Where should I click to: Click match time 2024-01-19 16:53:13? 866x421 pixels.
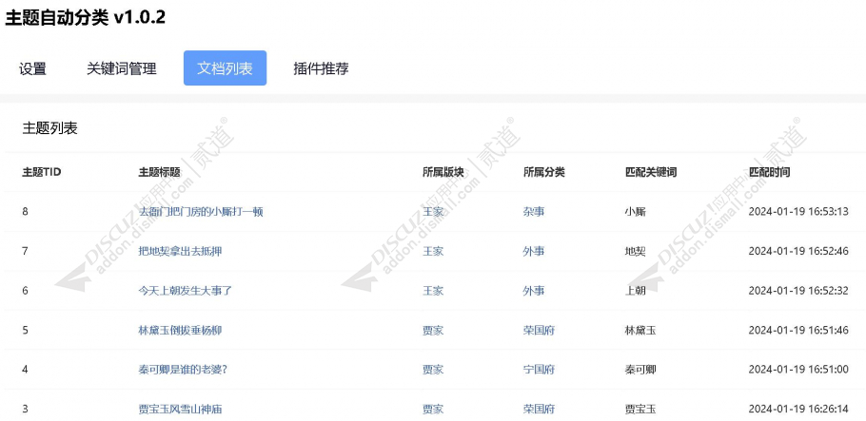798,211
